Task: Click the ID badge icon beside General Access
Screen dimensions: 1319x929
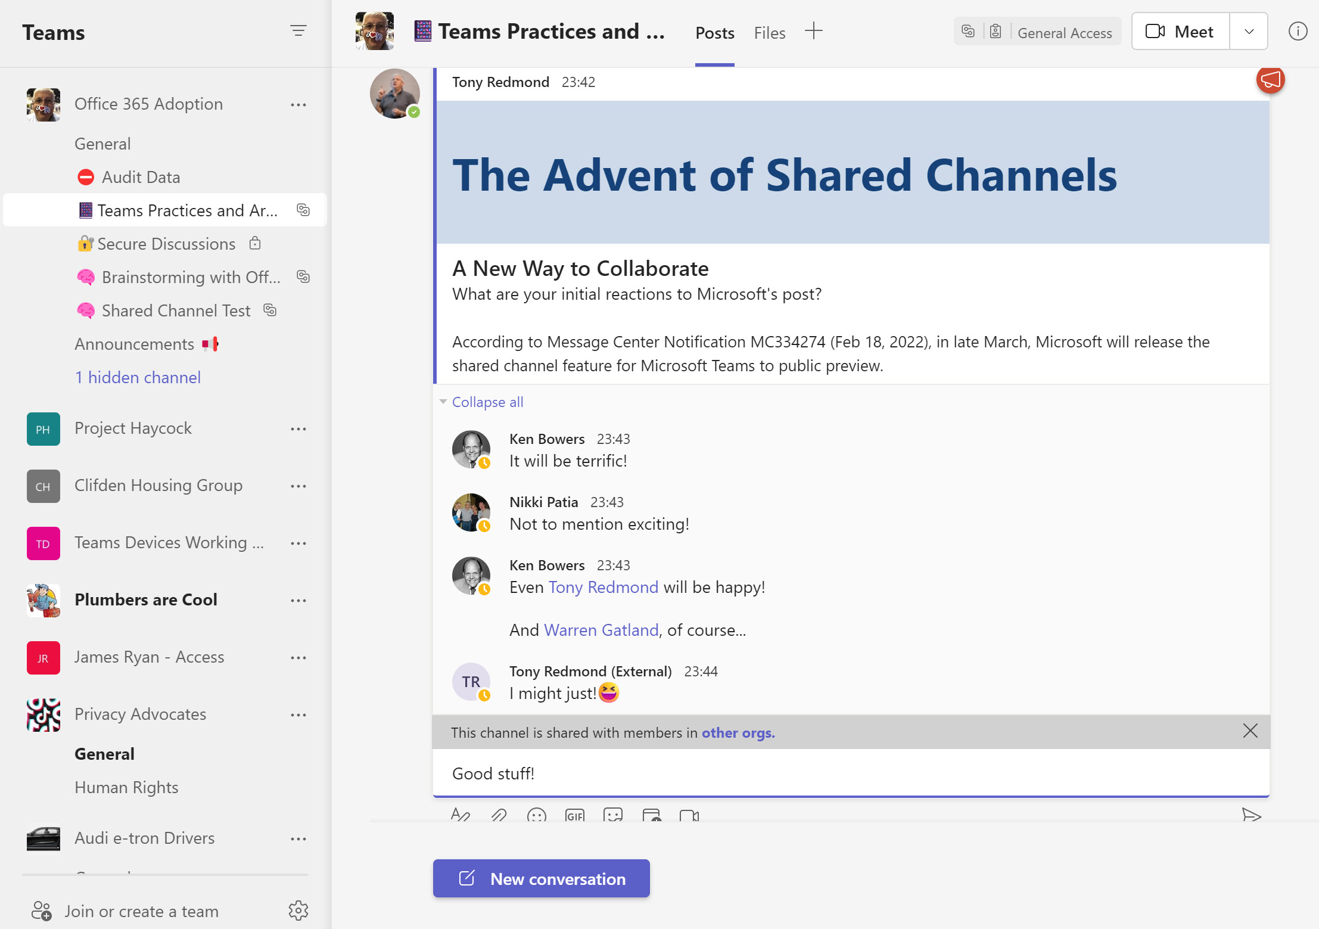Action: (x=996, y=32)
